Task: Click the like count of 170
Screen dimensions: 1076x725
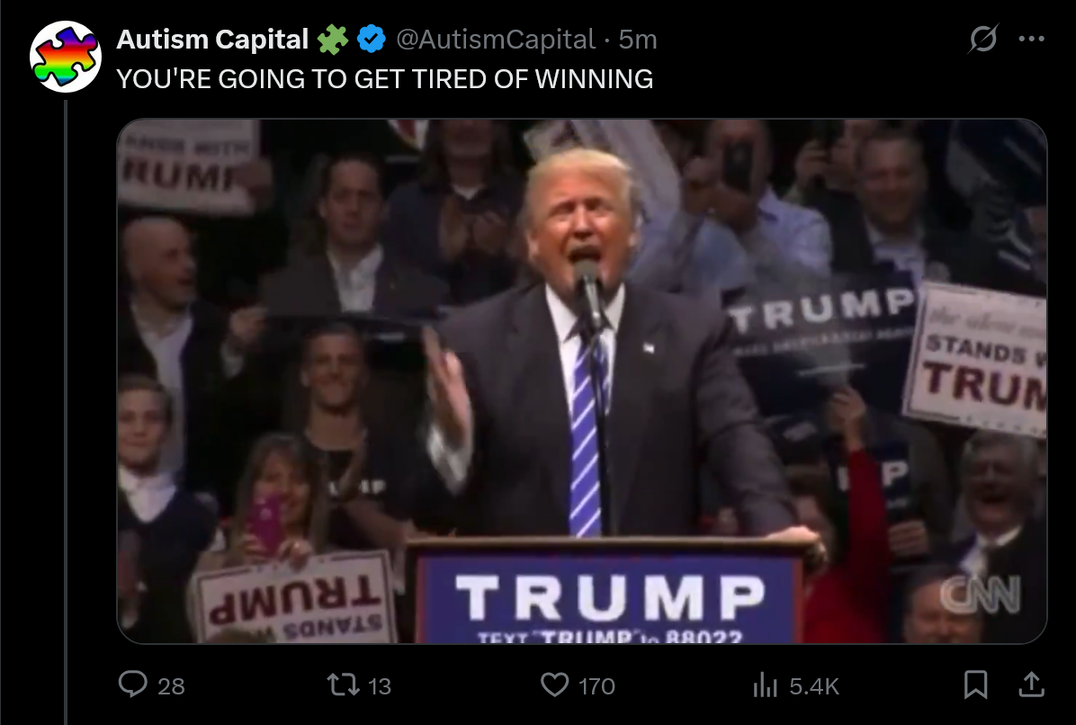Action: click(596, 686)
